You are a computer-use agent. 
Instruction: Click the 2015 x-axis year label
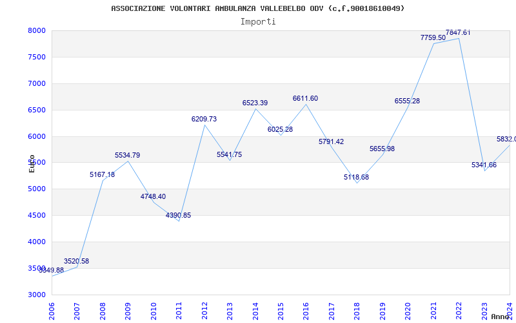[281, 311]
